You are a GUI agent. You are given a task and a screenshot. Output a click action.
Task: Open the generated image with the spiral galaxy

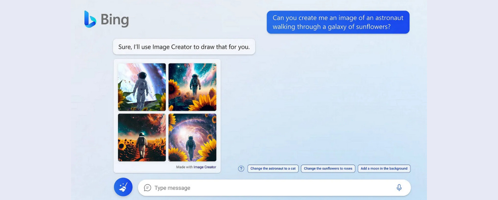192,137
